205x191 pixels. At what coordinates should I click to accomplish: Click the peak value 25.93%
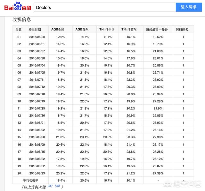(158, 123)
